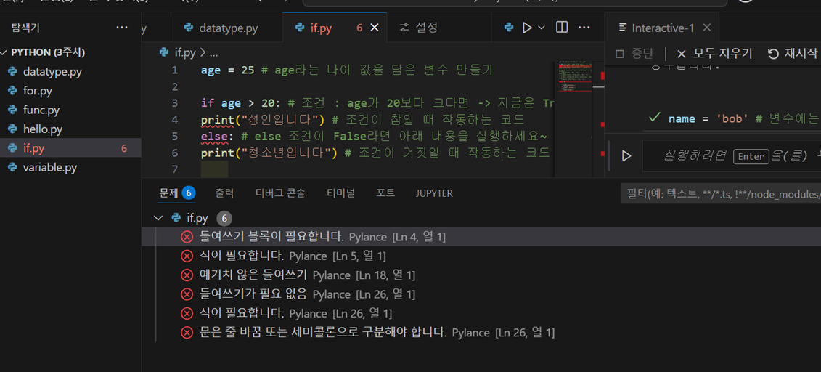The width and height of the screenshot is (821, 372).
Task: Click the interactive window input box
Action: pyautogui.click(x=732, y=155)
